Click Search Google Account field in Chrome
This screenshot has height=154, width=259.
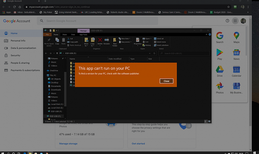coord(97,21)
